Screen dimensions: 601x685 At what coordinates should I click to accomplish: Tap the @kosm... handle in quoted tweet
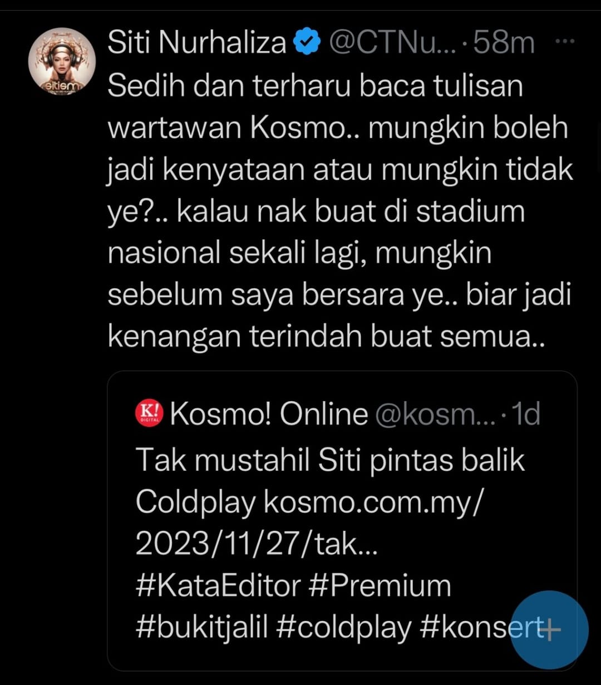(435, 415)
